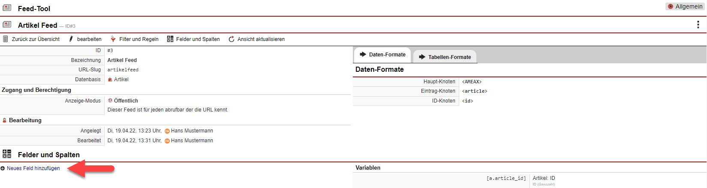This screenshot has height=188, width=707.
Task: Click the Bearbeitung lock icon
Action: click(4, 120)
